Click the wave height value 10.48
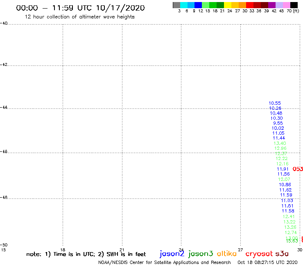Screen dimensions: 303x266 [276, 113]
